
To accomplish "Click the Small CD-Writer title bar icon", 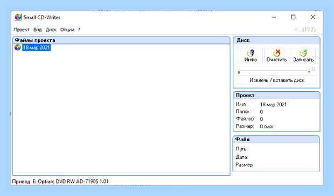I will (x=18, y=17).
